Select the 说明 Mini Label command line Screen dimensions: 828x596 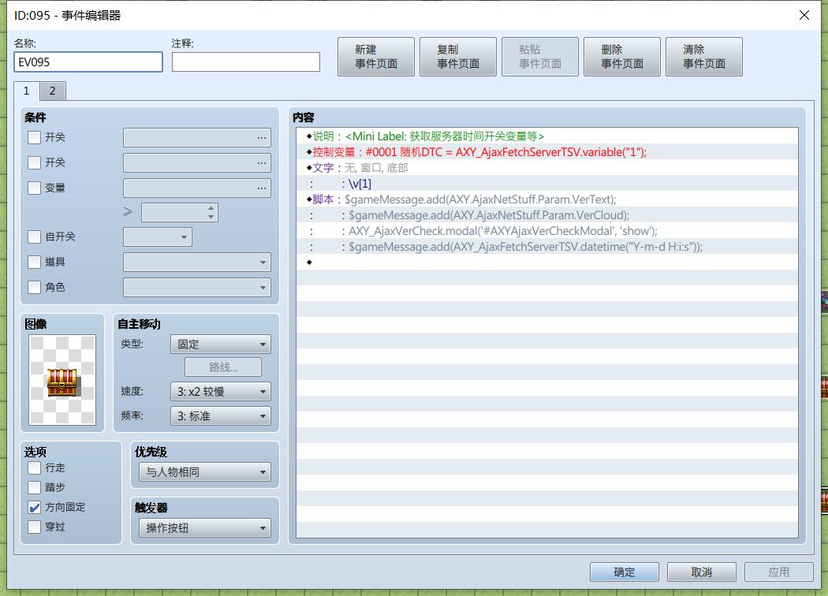pos(547,136)
